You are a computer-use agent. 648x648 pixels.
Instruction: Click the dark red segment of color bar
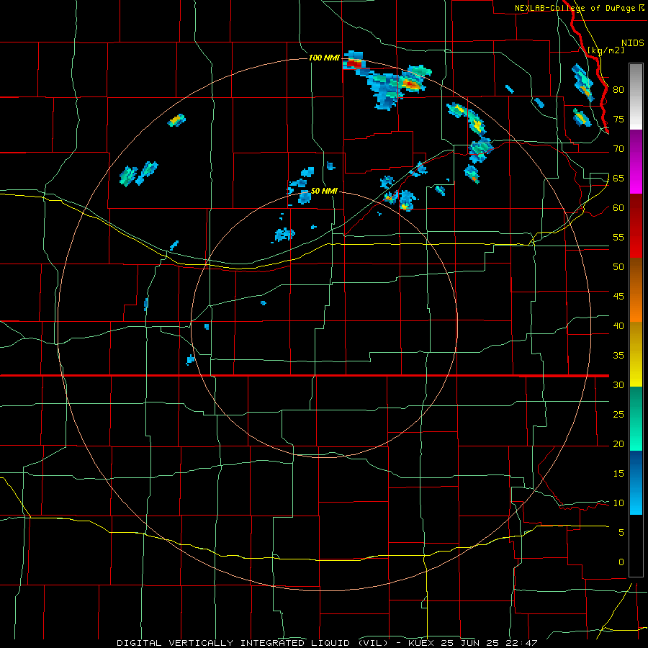coord(636,225)
